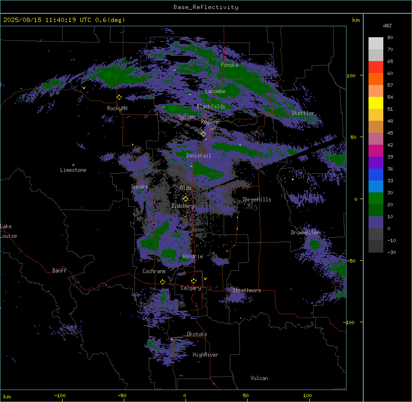Click the 50 tick label on the right axis
Viewport: 412px width, 402px height.
click(353, 137)
